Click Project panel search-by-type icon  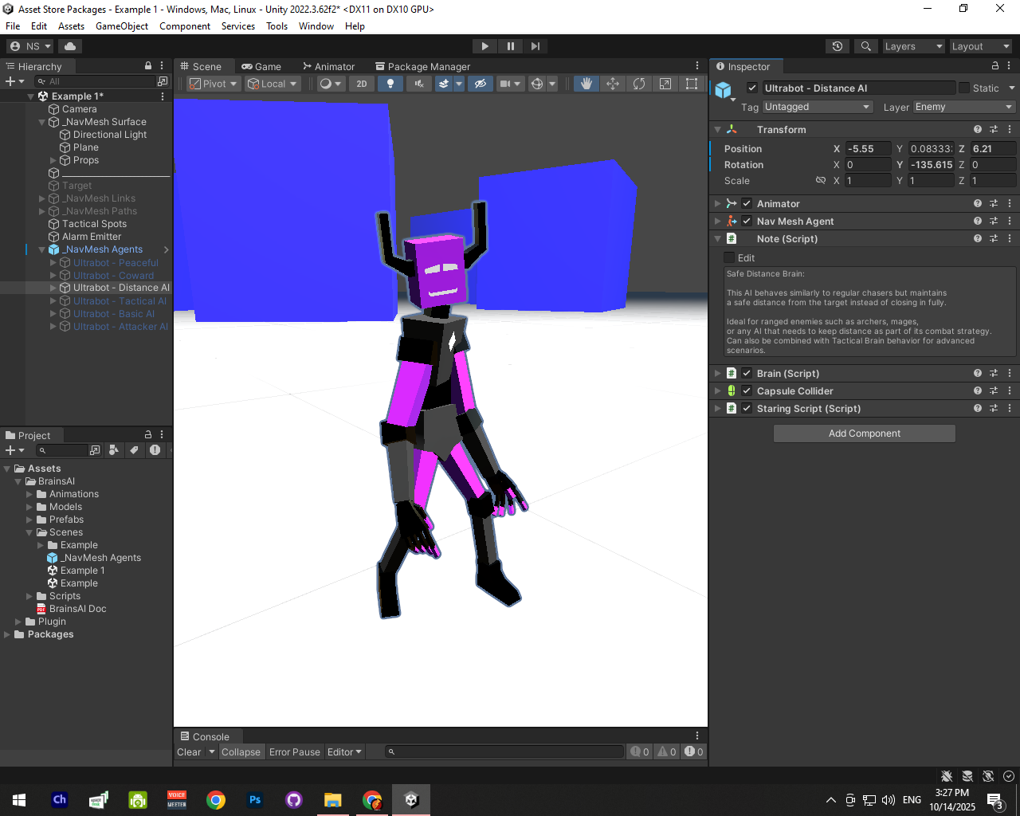click(114, 450)
